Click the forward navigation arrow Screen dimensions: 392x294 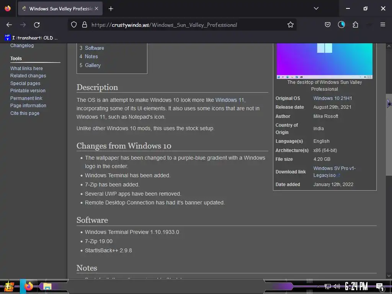click(23, 25)
